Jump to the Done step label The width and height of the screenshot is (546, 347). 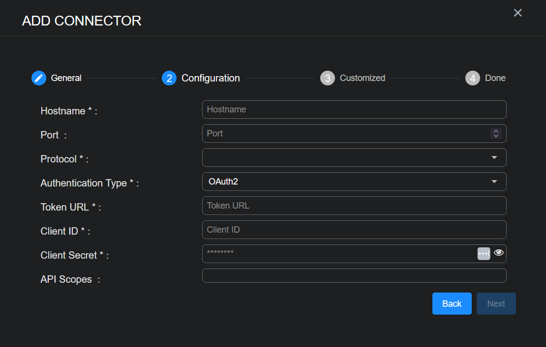[x=495, y=78]
